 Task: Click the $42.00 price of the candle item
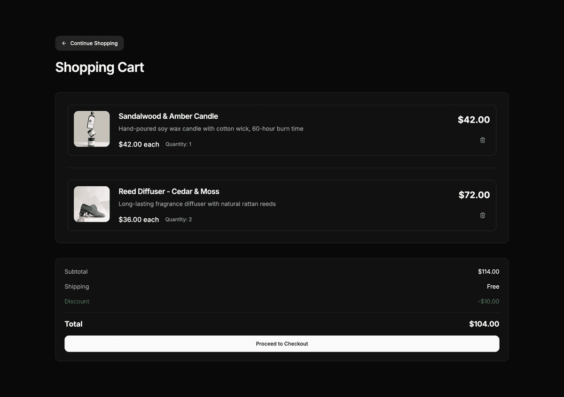474,120
